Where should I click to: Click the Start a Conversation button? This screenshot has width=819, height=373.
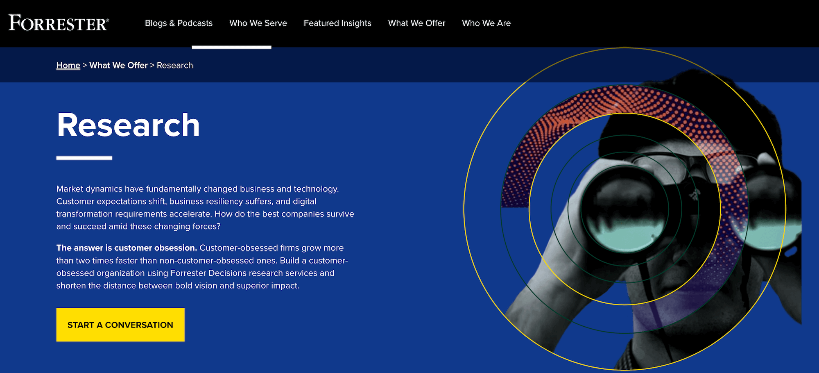[x=120, y=325]
